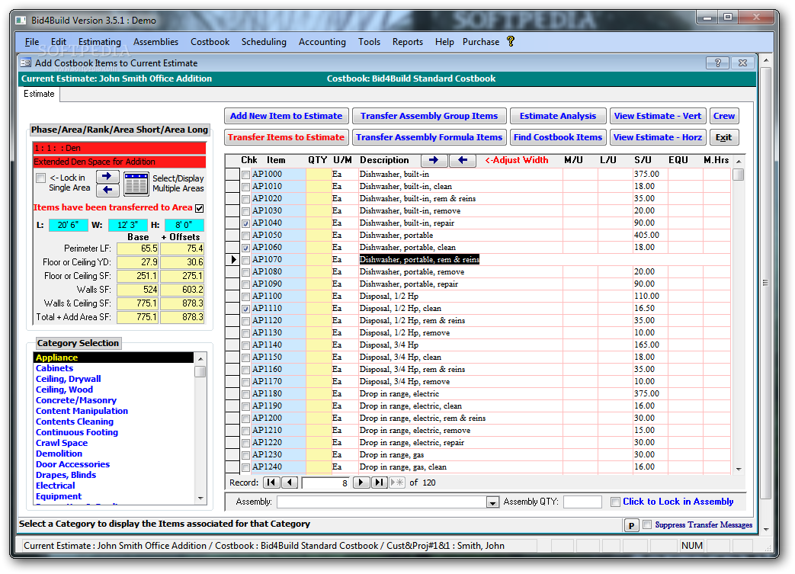Click Add New Item to Estimate button
Viewport: 795px width, 574px height.
287,116
